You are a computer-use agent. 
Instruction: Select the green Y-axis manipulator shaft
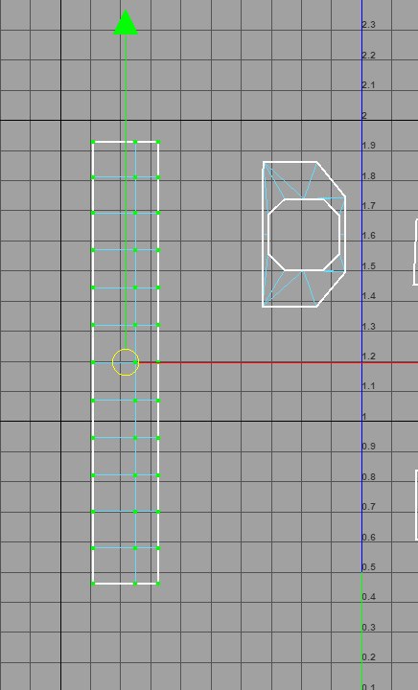point(126,192)
